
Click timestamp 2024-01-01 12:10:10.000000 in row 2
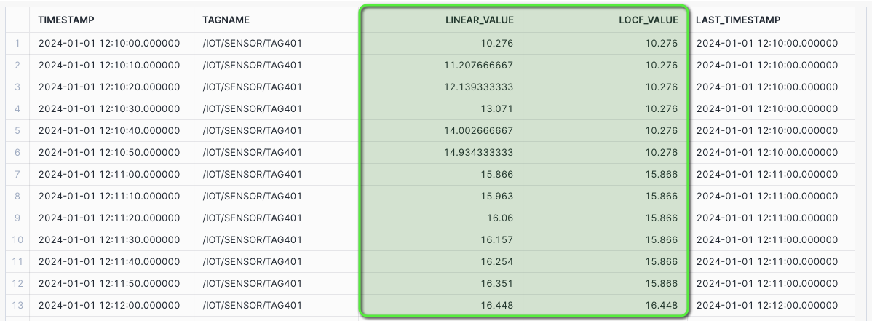coord(109,65)
